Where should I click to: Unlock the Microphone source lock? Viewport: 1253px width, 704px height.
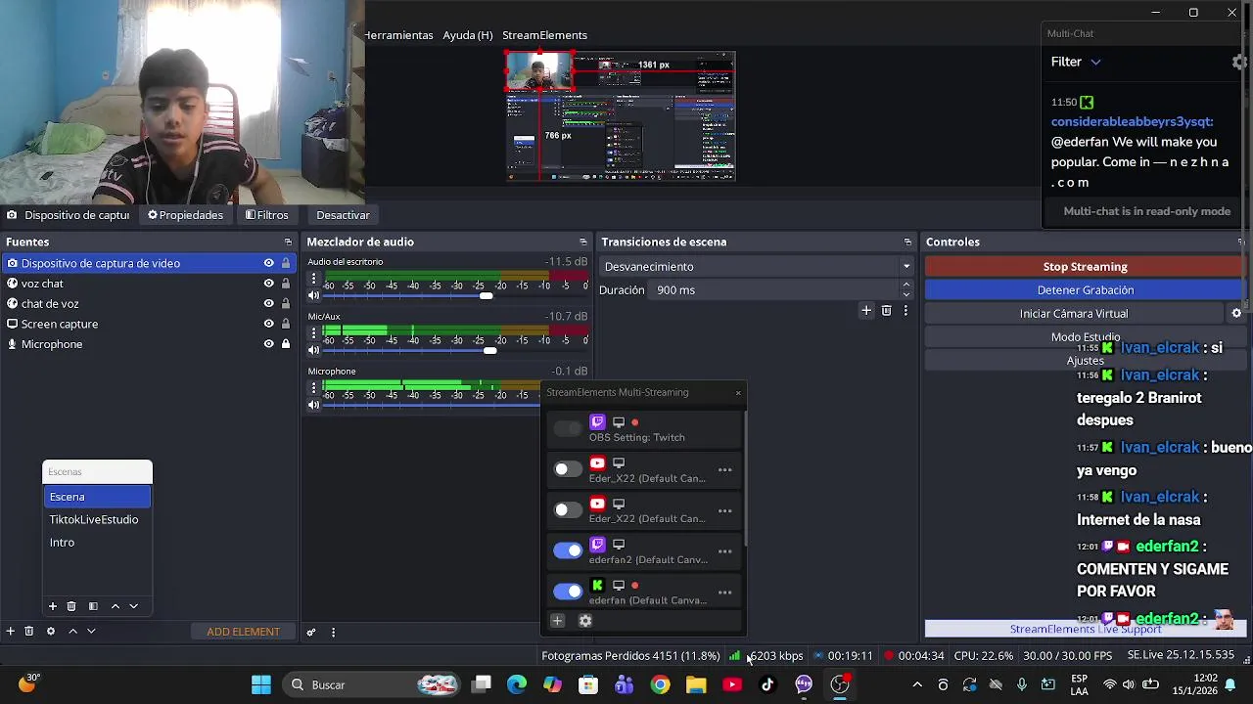click(x=286, y=344)
